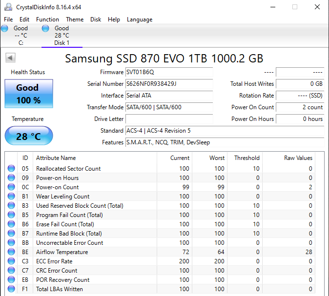Click the Standard field ACS-4 Revision 5

click(225, 131)
